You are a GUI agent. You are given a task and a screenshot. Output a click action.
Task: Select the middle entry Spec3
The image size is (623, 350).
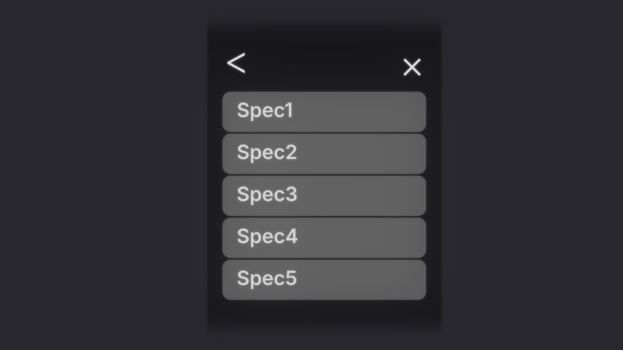click(x=324, y=196)
